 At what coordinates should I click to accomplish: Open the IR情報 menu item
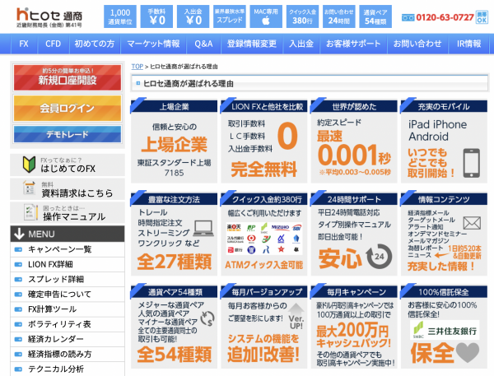click(468, 44)
